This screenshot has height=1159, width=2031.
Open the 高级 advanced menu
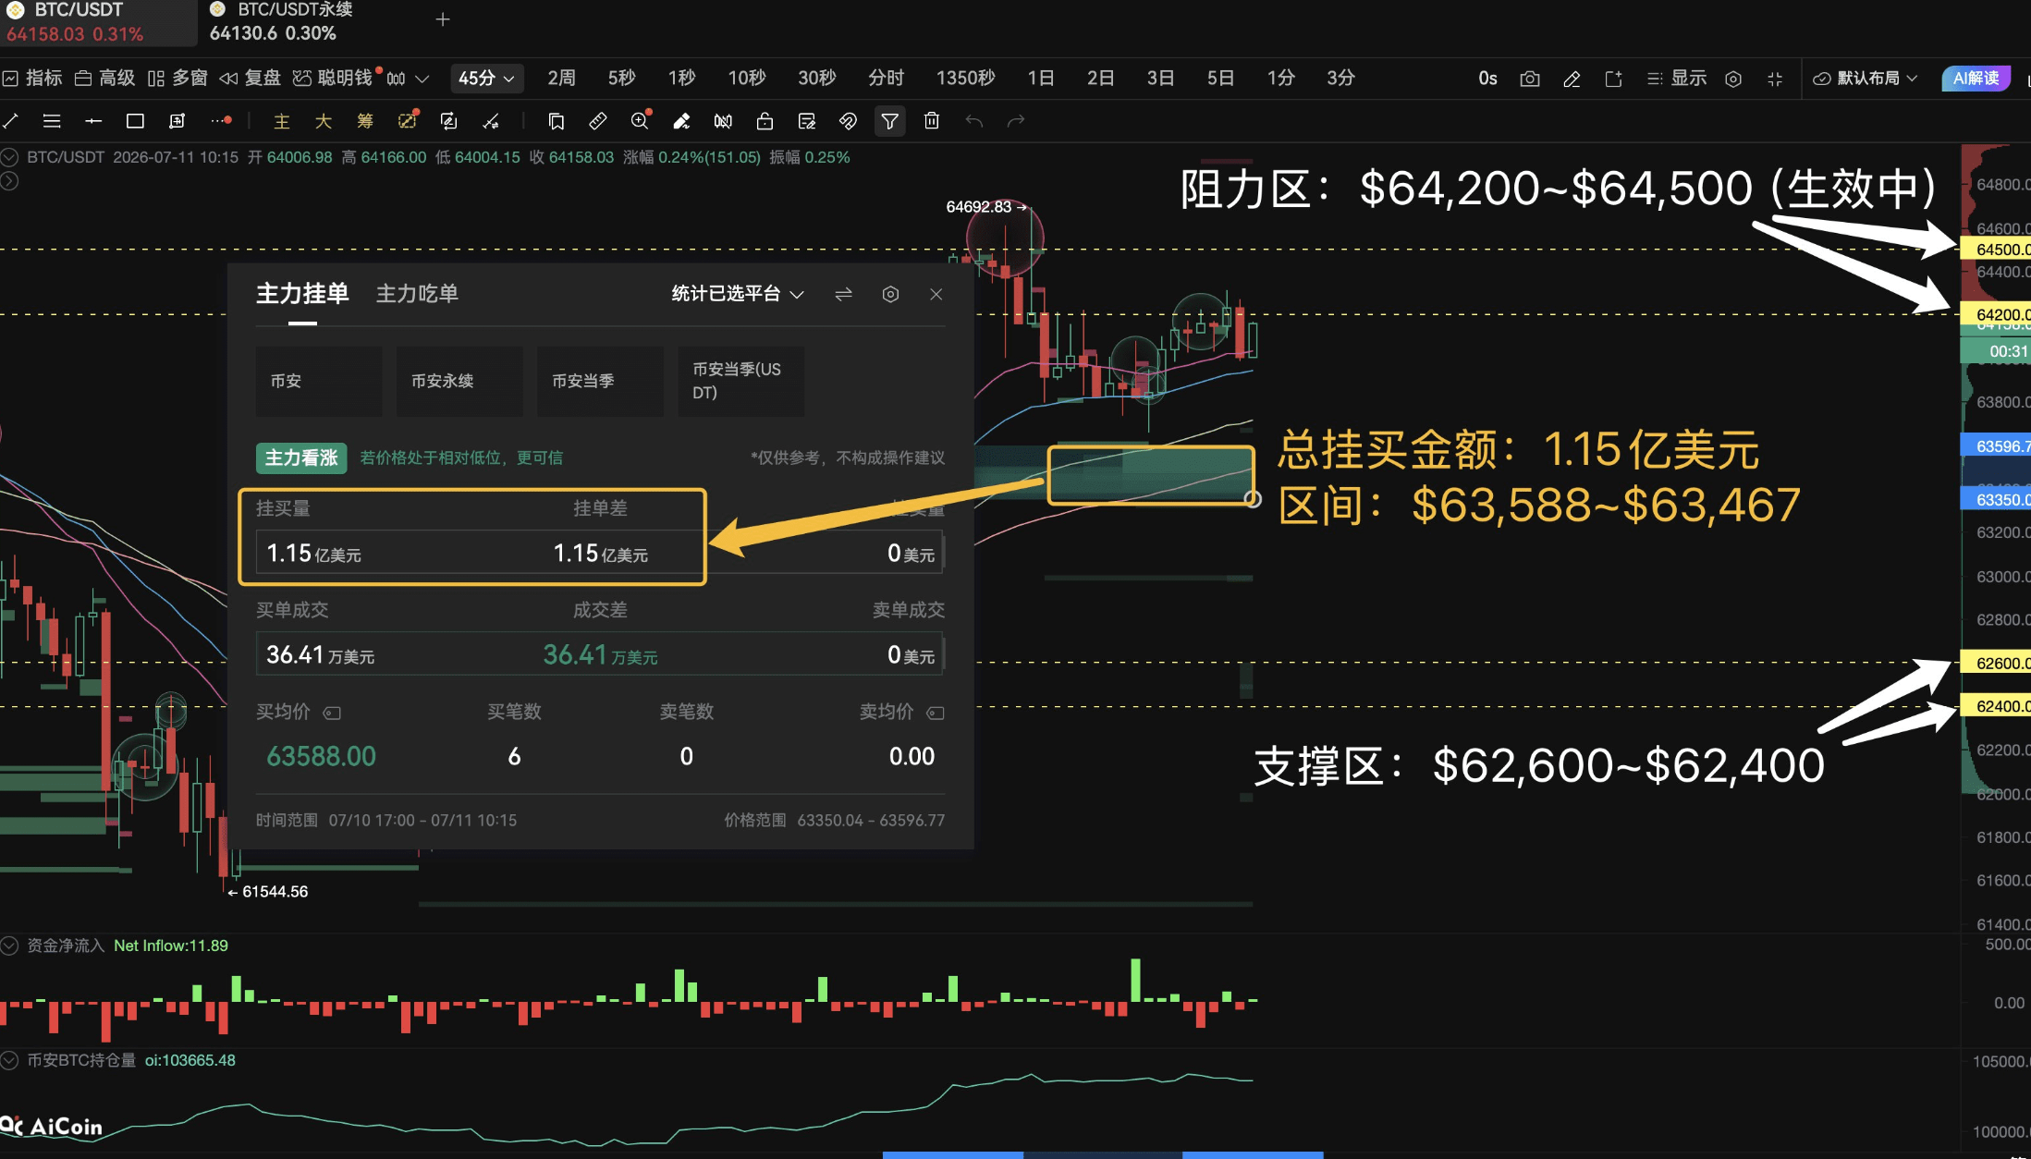104,79
